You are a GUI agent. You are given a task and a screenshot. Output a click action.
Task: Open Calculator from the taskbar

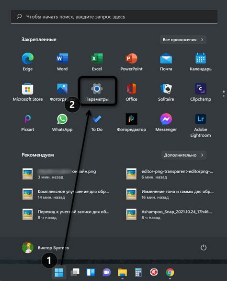pyautogui.click(x=138, y=272)
